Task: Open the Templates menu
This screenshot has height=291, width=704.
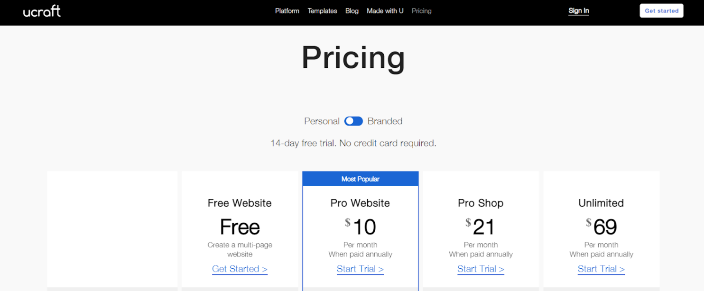Action: 322,10
